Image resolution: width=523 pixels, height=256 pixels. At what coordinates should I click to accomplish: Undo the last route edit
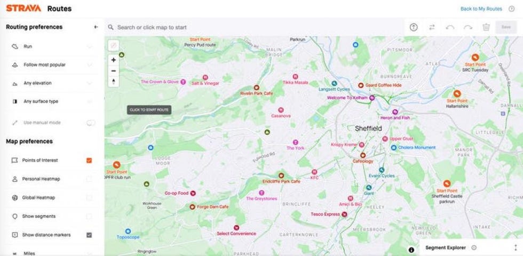click(x=450, y=27)
